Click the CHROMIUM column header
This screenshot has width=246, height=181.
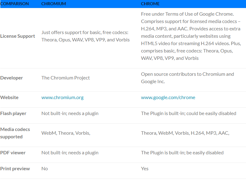click(54, 4)
